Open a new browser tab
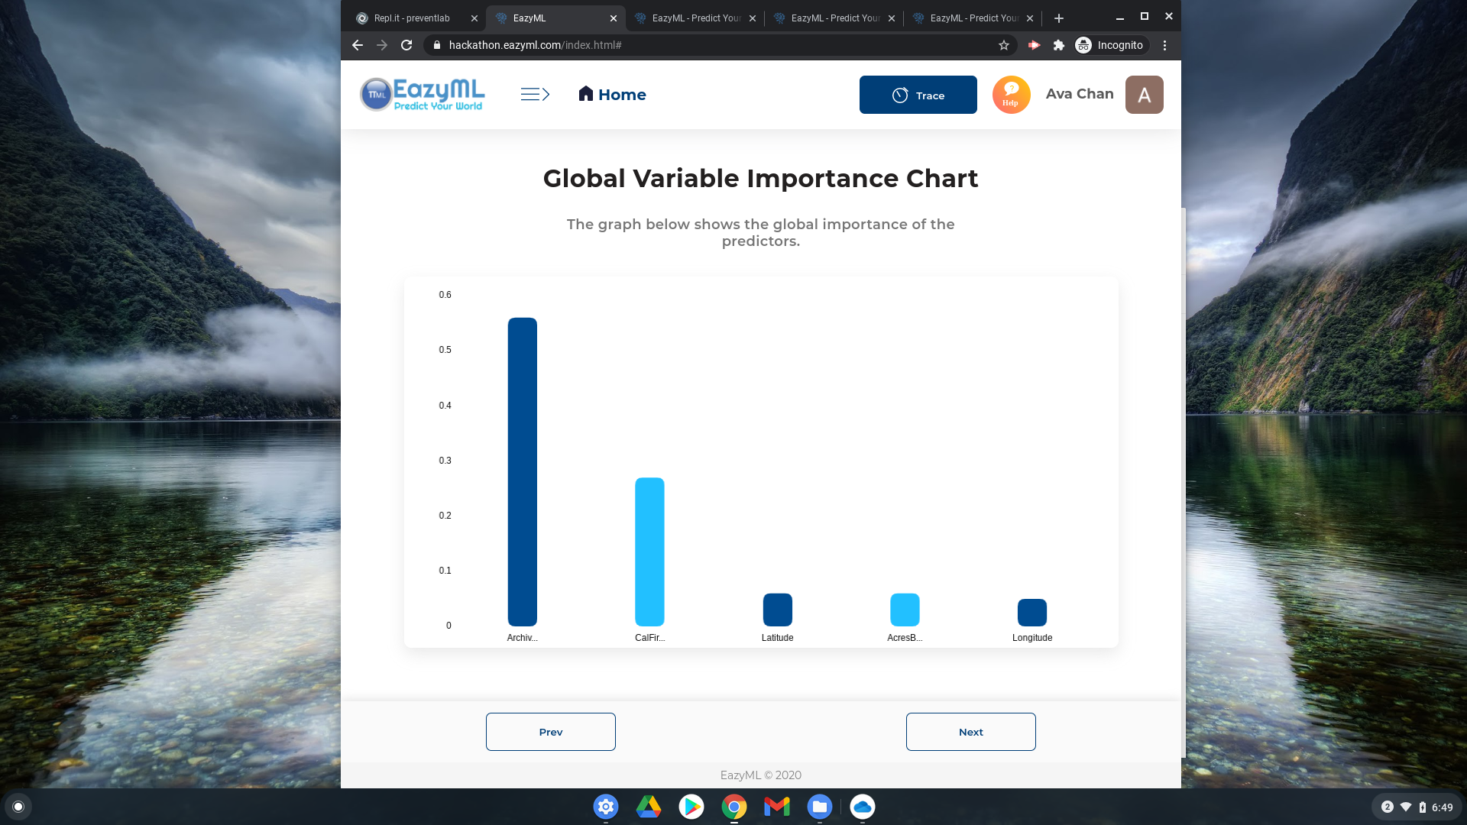This screenshot has height=825, width=1467. click(x=1058, y=18)
